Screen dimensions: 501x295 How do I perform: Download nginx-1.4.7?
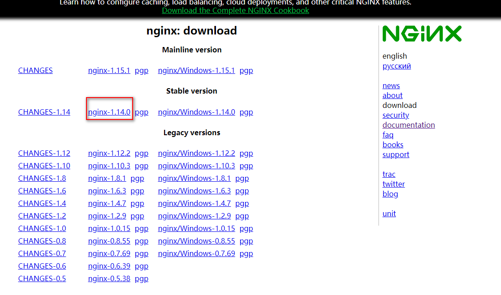(x=107, y=203)
